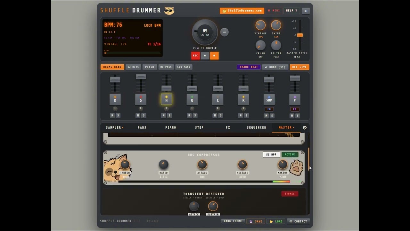Screen dimensions: 410x231
Task: Click the Bus Compressor Attack knob
Action: pos(202,165)
